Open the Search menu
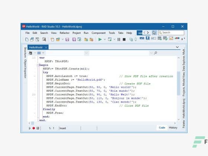 click(44, 33)
